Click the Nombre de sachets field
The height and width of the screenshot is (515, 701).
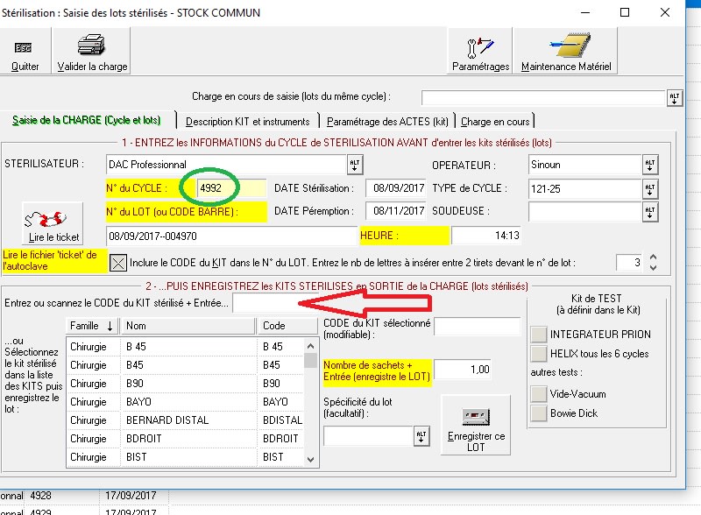pos(463,370)
